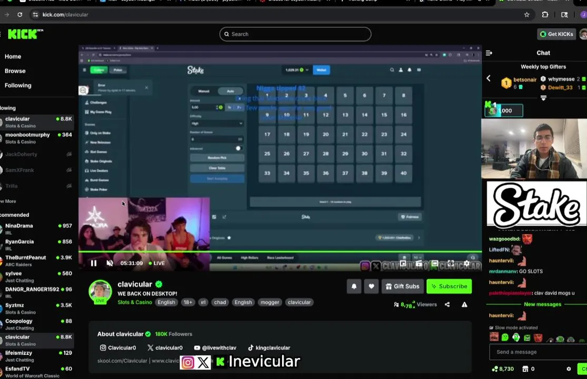Select the chad tag
The width and height of the screenshot is (587, 379).
click(x=220, y=302)
